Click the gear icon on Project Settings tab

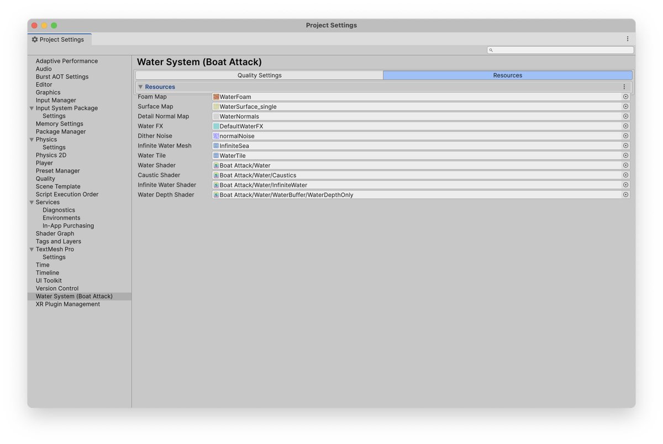pos(35,40)
